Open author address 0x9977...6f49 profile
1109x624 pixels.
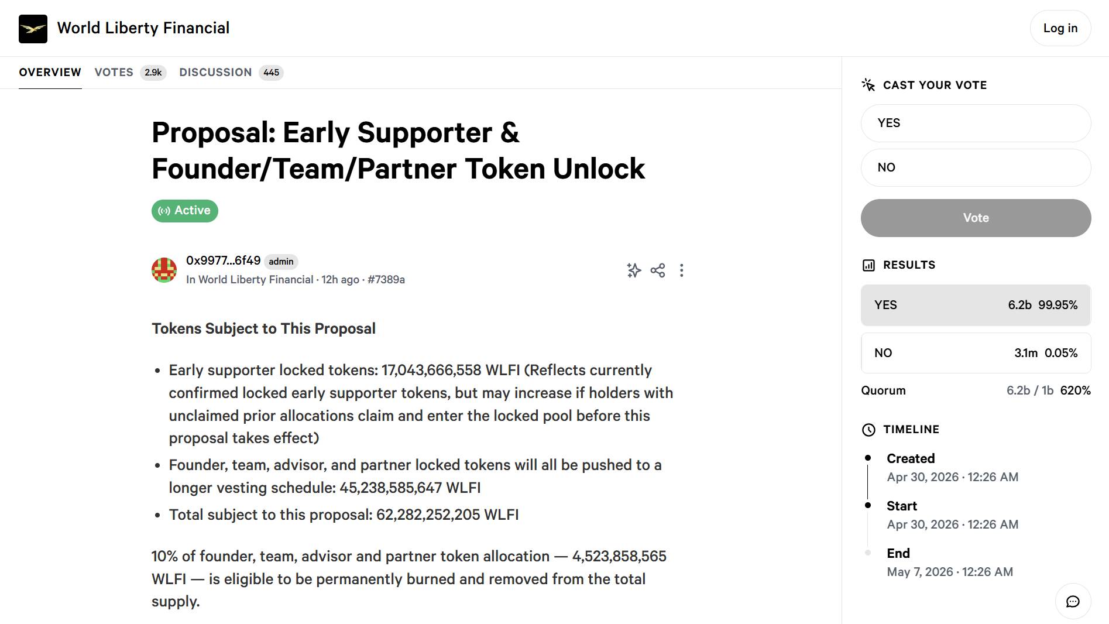pyautogui.click(x=223, y=260)
